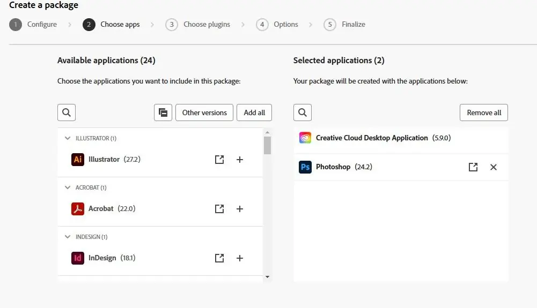This screenshot has height=308, width=537.
Task: Open Acrobat details in new window
Action: tap(219, 209)
